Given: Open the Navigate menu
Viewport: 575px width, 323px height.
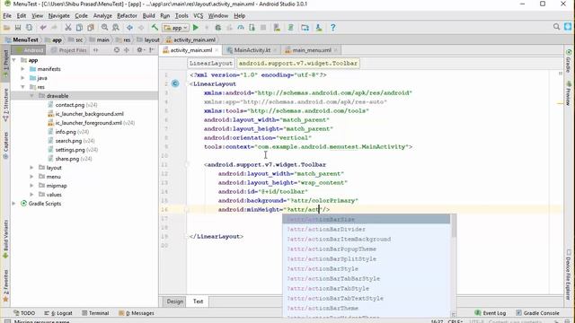Looking at the screenshot, I should (58, 16).
